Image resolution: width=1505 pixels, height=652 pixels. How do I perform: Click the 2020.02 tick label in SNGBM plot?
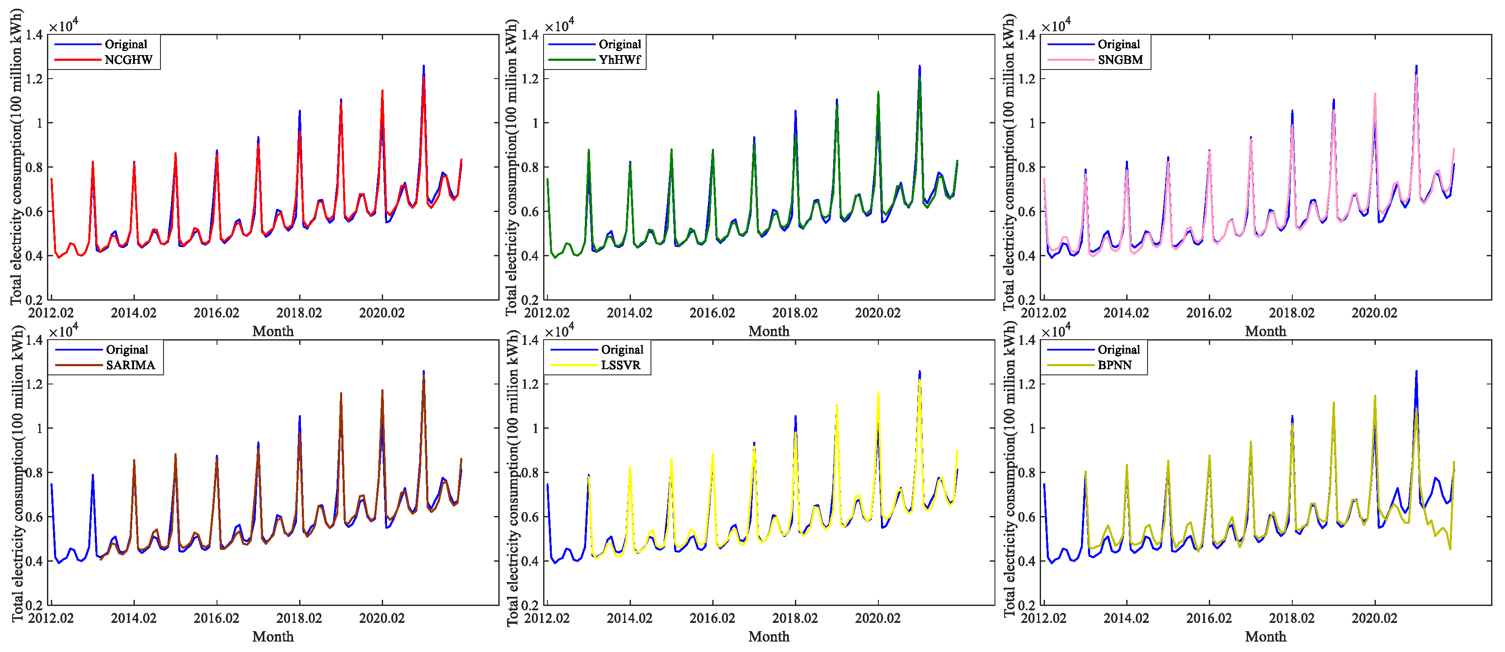click(x=1374, y=313)
